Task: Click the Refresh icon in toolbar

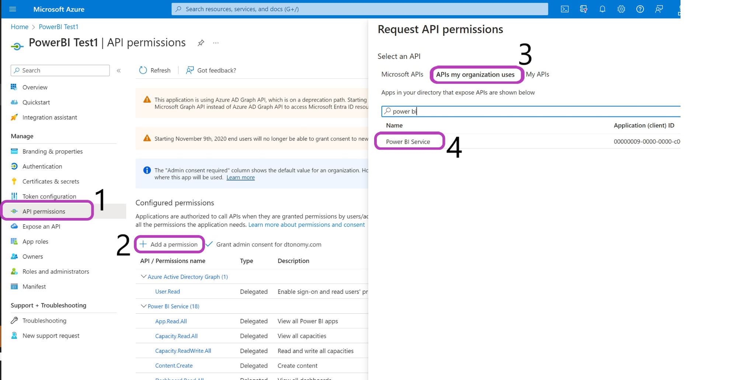Action: pyautogui.click(x=143, y=70)
